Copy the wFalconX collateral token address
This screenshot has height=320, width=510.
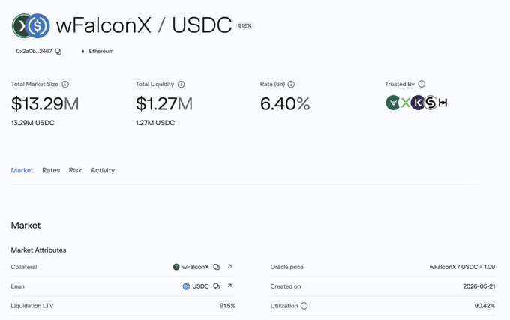coord(216,267)
